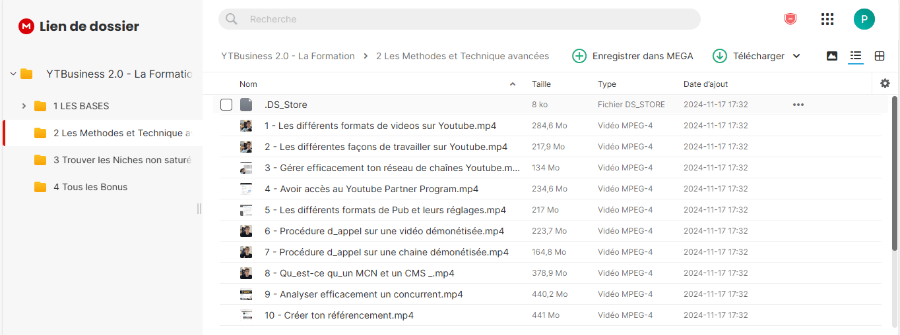Click the green download arrow circle icon

(720, 56)
